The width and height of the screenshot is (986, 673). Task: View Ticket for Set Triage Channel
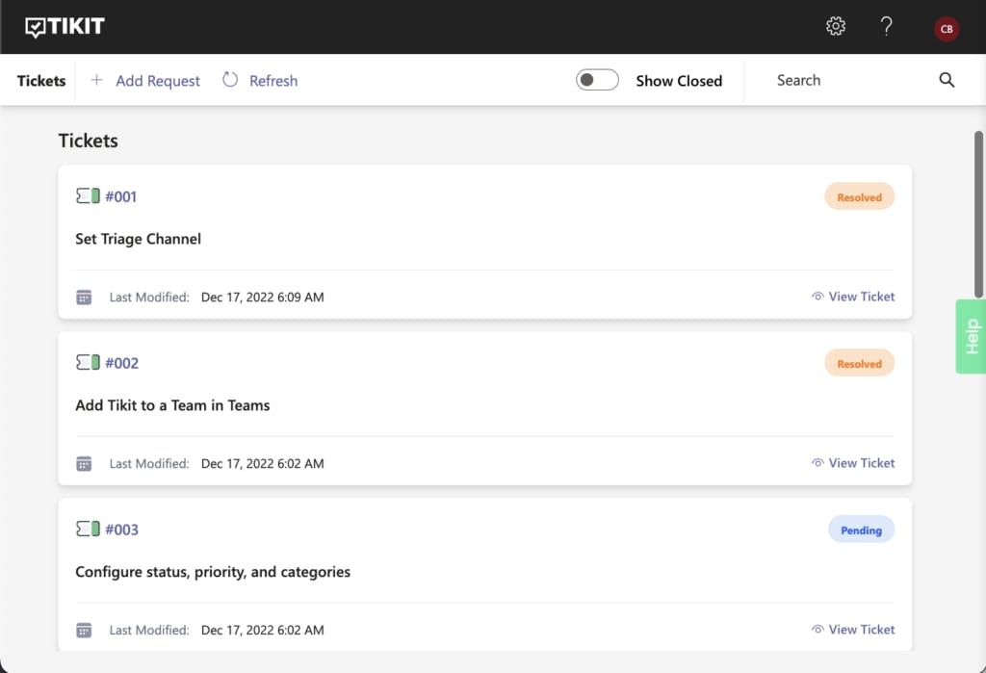[853, 297]
